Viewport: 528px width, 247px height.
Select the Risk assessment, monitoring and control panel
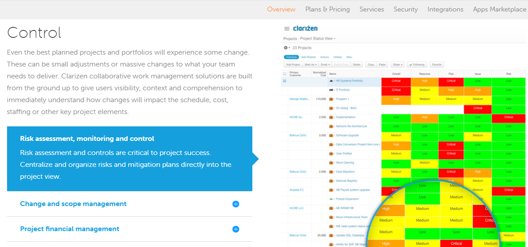[129, 159]
